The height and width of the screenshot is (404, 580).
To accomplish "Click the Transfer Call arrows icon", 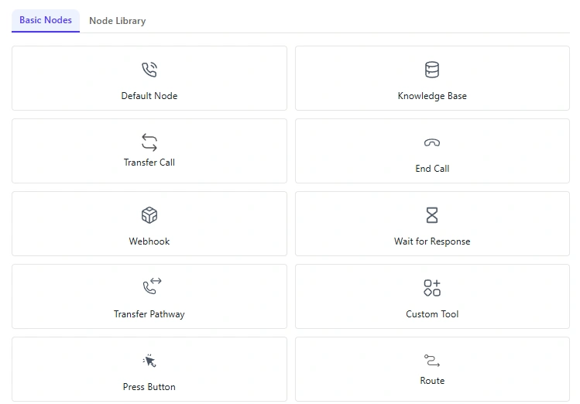I will [149, 142].
